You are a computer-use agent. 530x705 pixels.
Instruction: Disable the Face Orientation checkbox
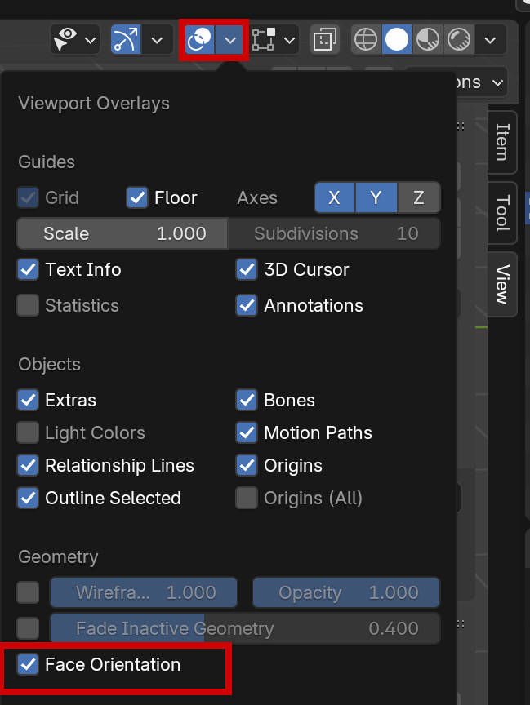(x=29, y=664)
